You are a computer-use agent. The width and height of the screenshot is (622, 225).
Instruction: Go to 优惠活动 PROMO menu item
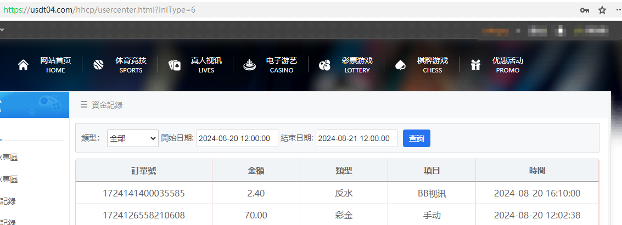507,65
